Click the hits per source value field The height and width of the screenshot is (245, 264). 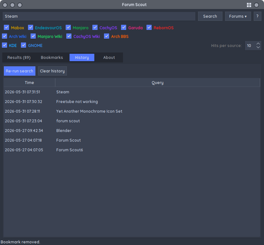pyautogui.click(x=250, y=46)
